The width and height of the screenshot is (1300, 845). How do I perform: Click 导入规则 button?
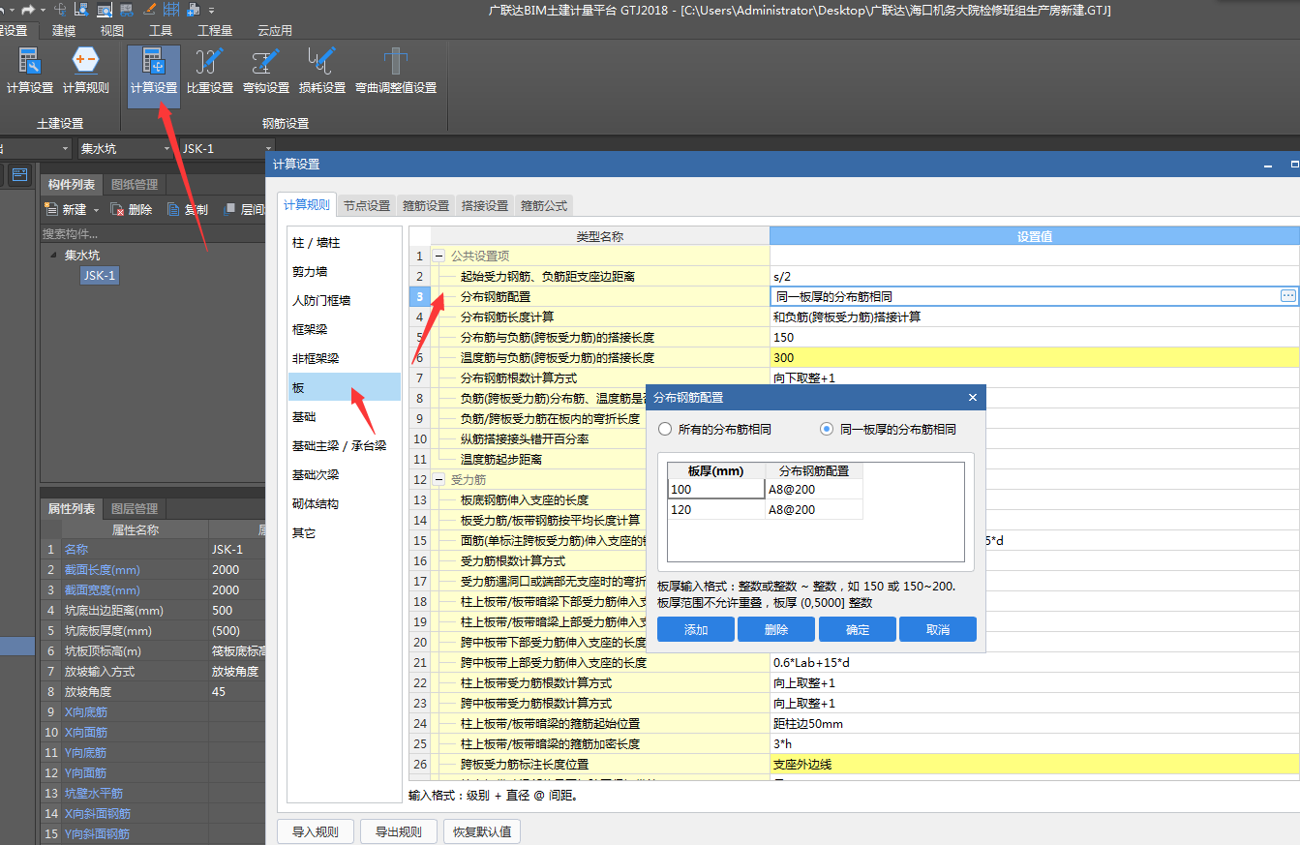316,831
